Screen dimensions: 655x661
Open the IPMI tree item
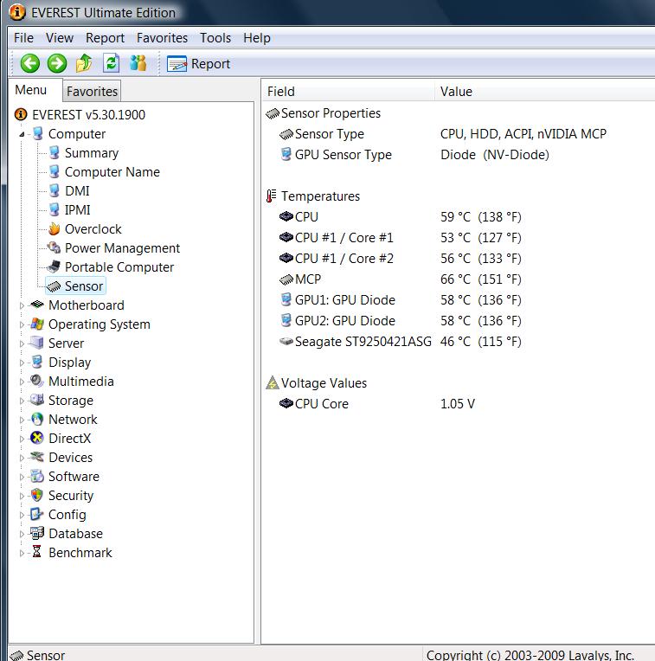pyautogui.click(x=78, y=210)
